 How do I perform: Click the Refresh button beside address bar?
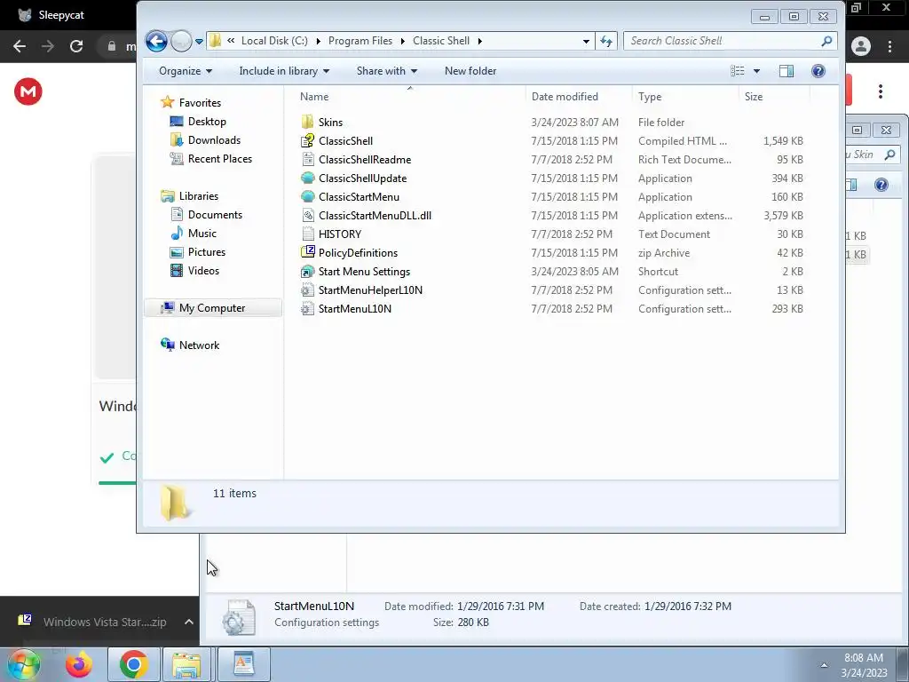pyautogui.click(x=606, y=41)
